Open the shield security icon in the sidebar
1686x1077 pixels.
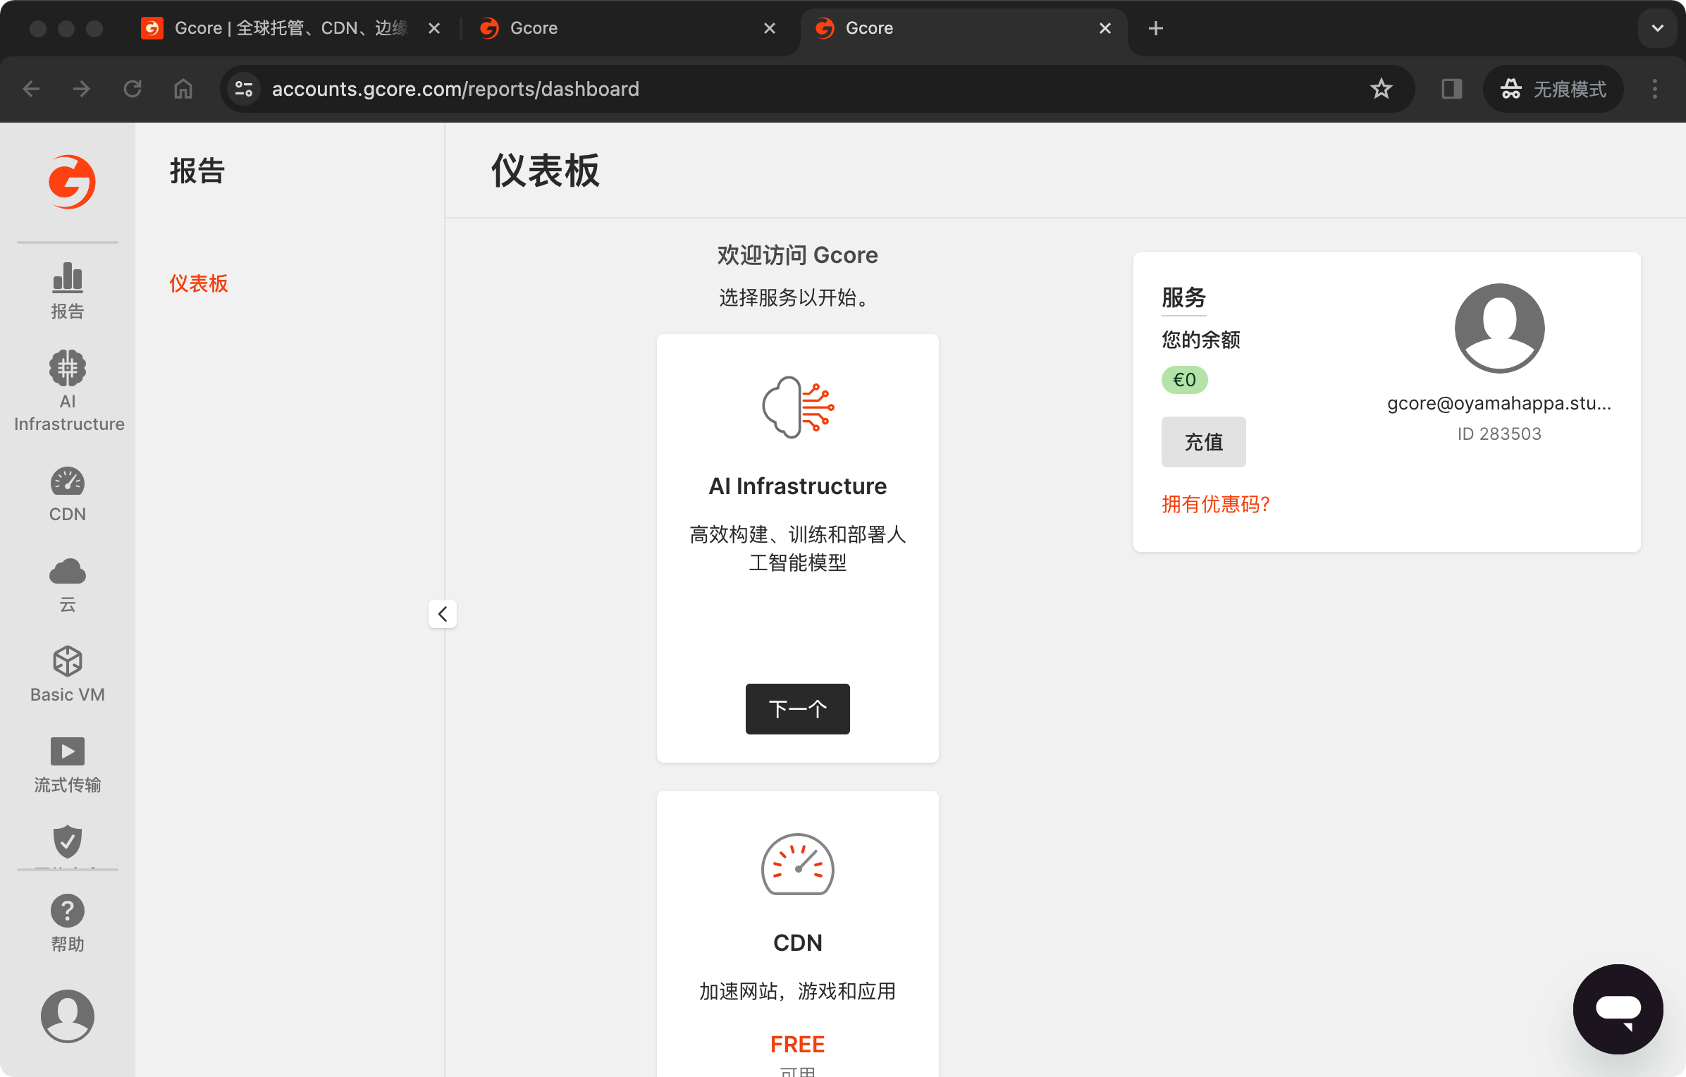click(x=68, y=841)
